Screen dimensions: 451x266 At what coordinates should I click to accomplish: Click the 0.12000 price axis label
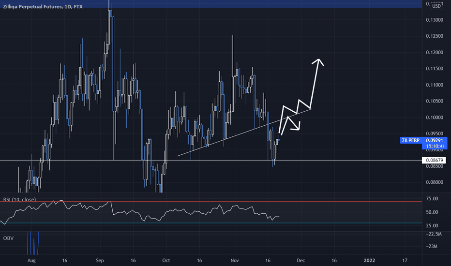pyautogui.click(x=435, y=52)
